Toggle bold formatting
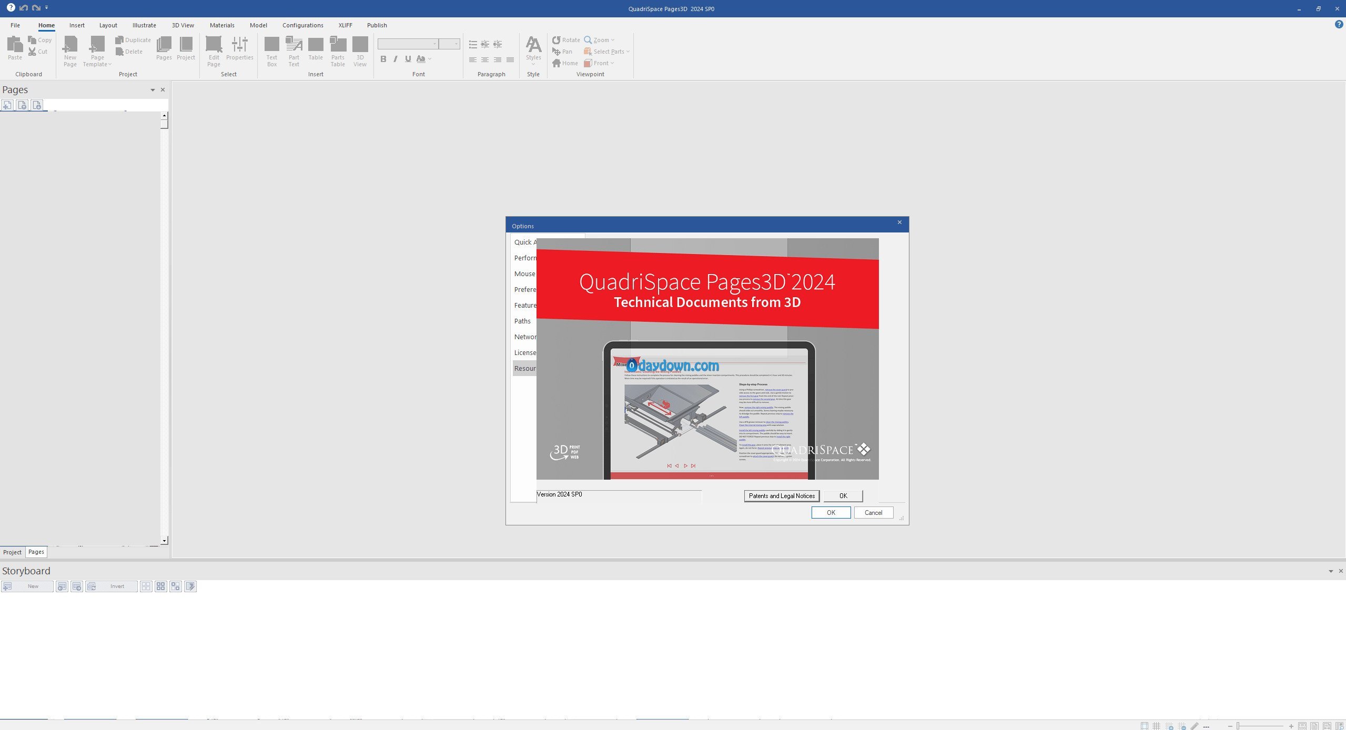This screenshot has width=1346, height=730. 383,59
